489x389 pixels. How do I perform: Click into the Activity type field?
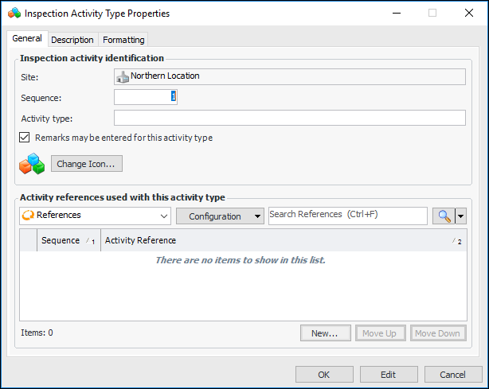pos(289,119)
